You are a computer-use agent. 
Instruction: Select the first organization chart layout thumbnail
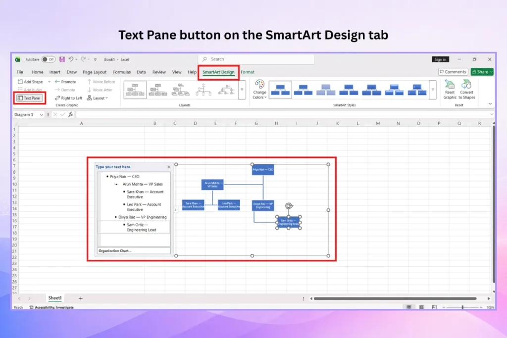(135, 90)
